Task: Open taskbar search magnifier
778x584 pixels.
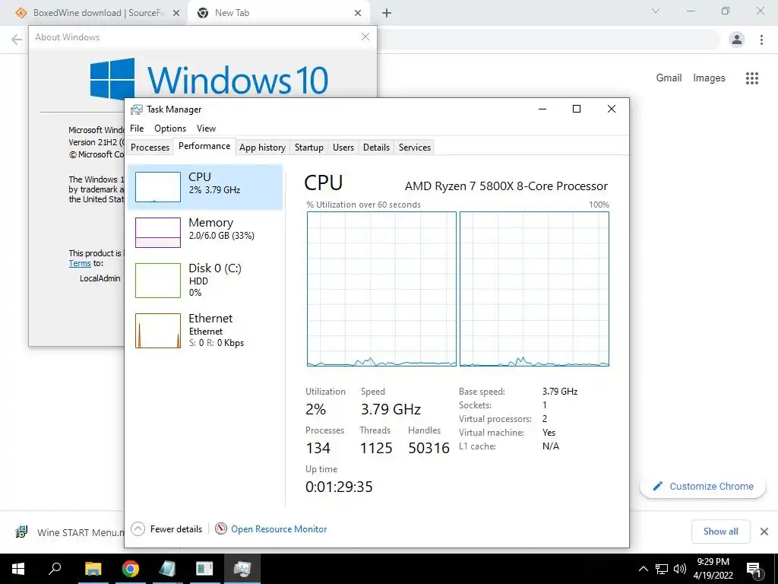Action: tap(55, 569)
